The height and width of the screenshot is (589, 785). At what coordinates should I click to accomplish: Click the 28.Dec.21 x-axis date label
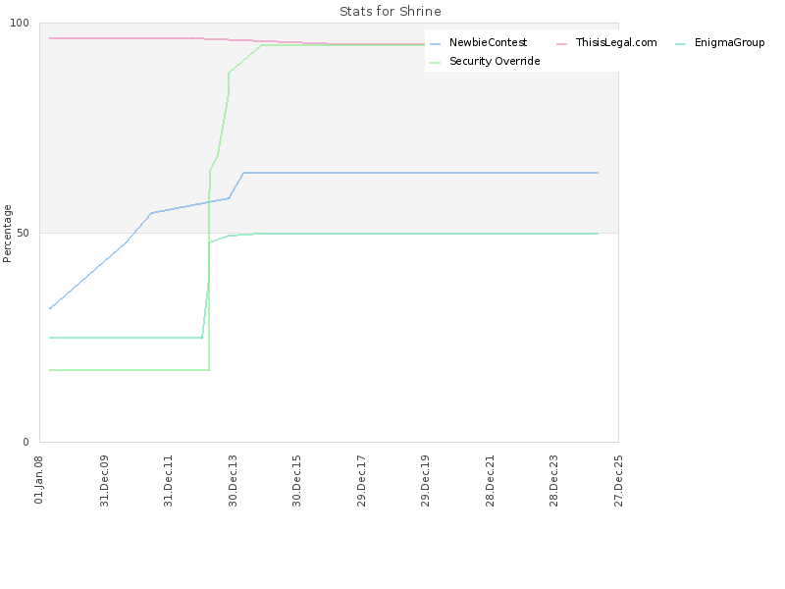tap(490, 481)
